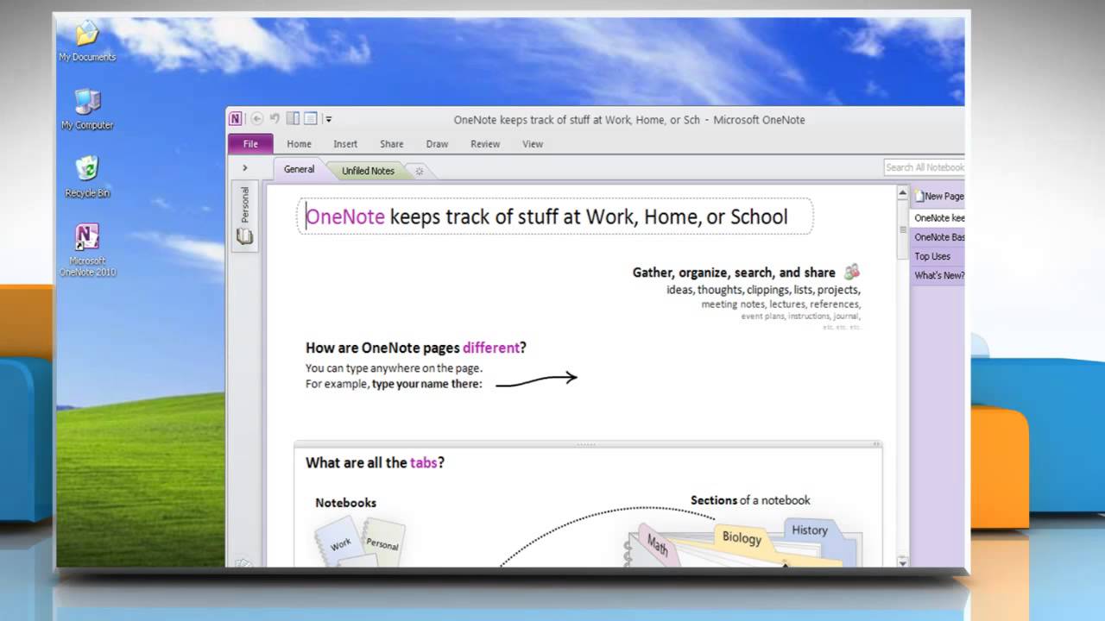The width and height of the screenshot is (1105, 621).
Task: Create a new section with the star tab
Action: (x=420, y=172)
